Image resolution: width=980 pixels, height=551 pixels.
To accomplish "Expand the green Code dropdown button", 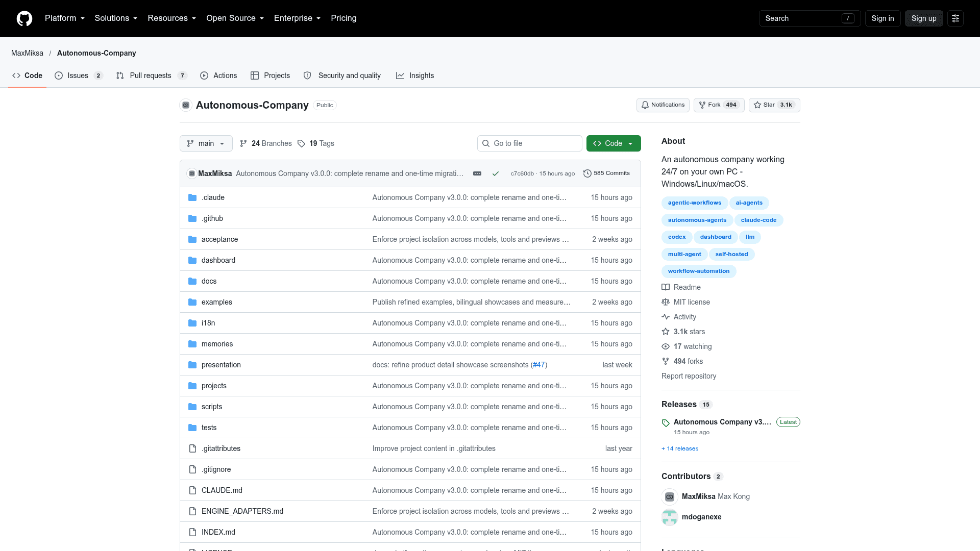I will point(614,143).
